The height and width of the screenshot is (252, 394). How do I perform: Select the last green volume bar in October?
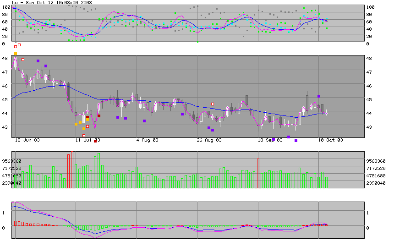click(x=326, y=182)
